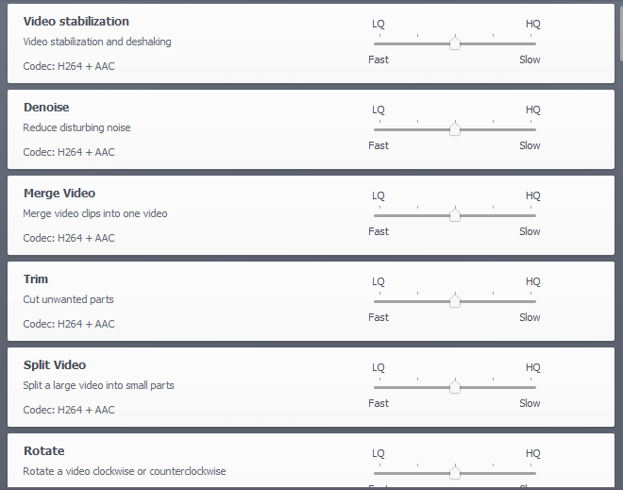
Task: Select the Video stabilization preset
Action: pyautogui.click(x=76, y=22)
